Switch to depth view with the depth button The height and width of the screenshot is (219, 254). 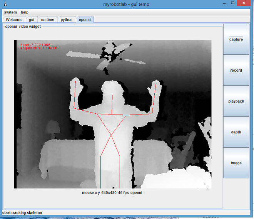[236, 132]
